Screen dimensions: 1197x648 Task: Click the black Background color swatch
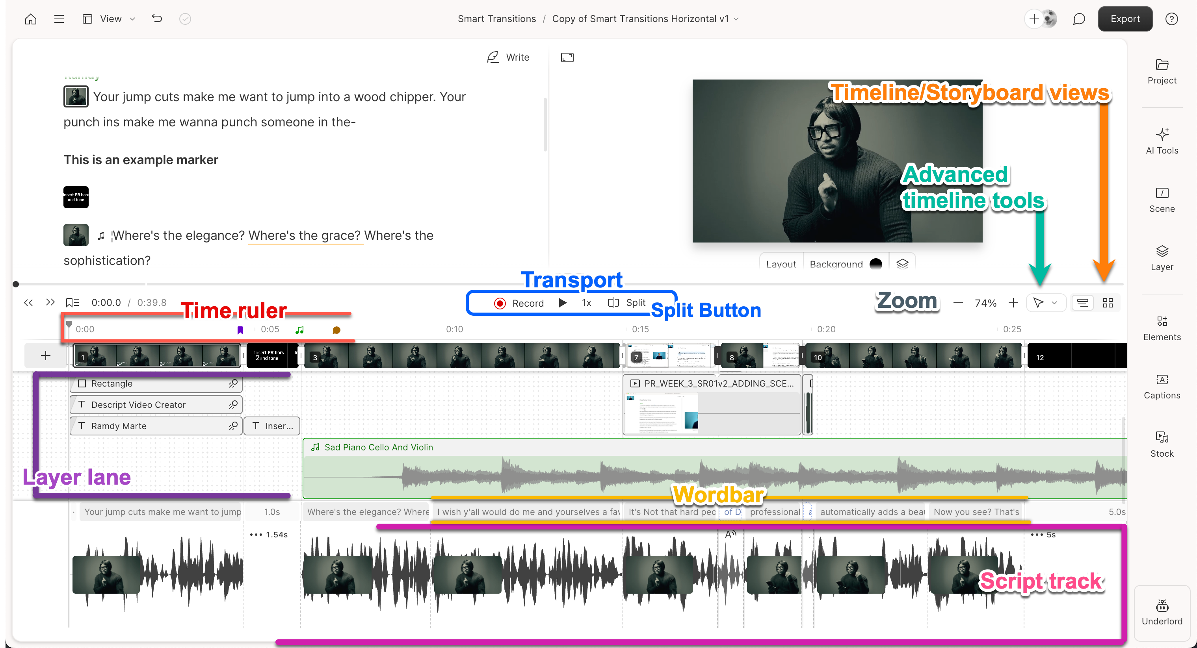coord(875,263)
